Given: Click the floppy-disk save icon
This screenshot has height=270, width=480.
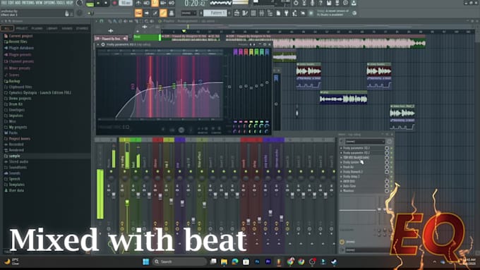Looking at the screenshot, I should 329,3.
